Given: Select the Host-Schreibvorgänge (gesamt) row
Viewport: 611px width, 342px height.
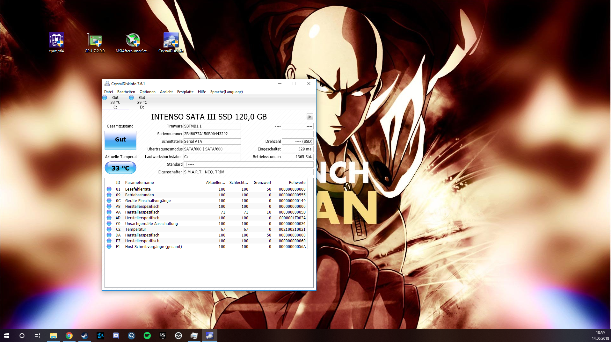Looking at the screenshot, I should click(x=207, y=247).
